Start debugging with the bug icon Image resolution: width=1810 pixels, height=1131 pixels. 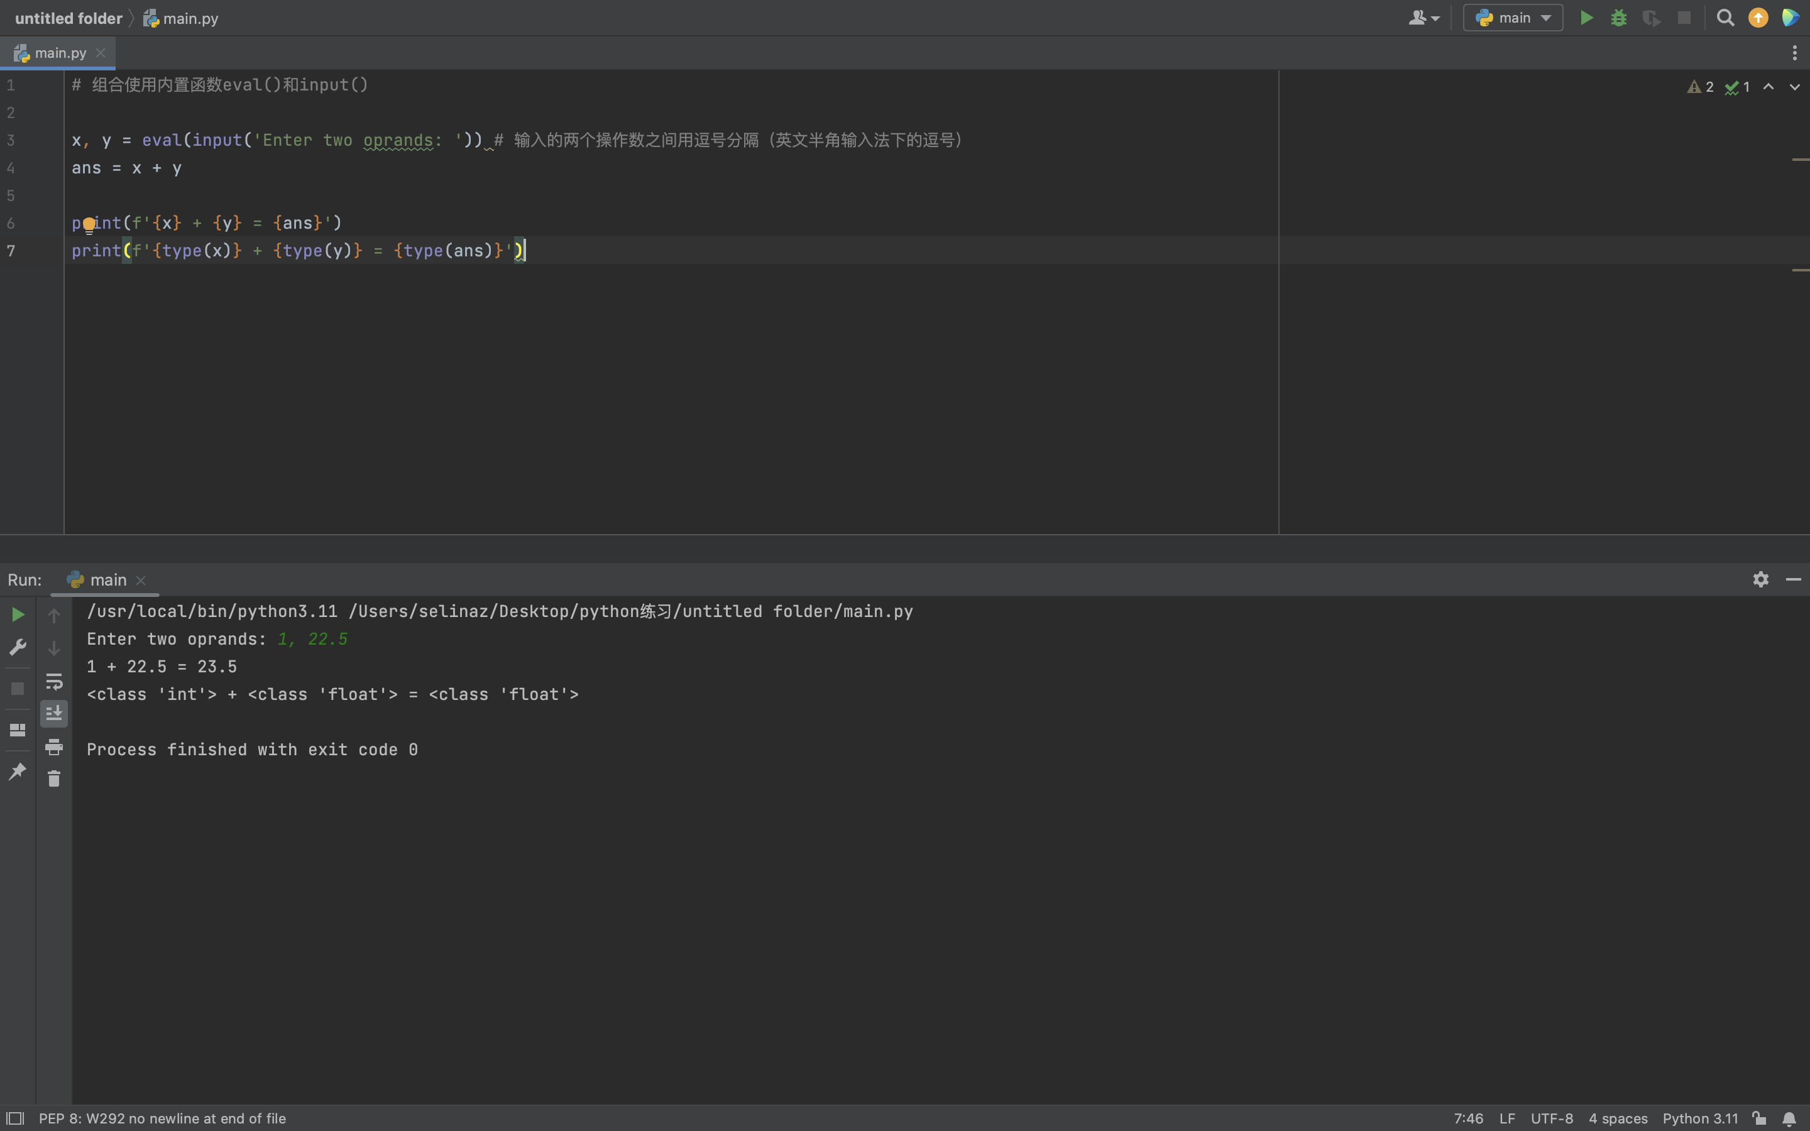(x=1618, y=18)
